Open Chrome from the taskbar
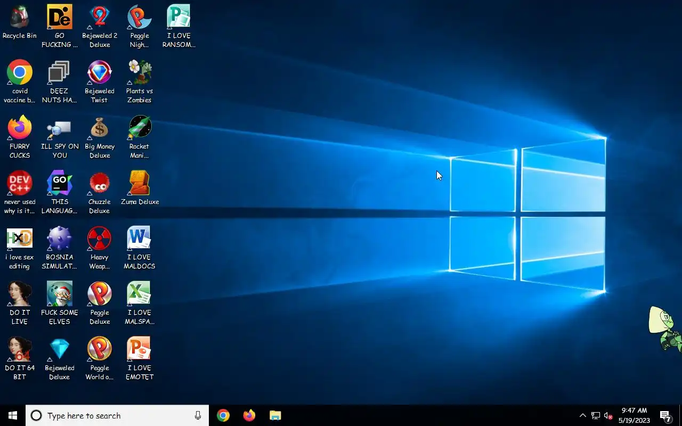 click(223, 415)
